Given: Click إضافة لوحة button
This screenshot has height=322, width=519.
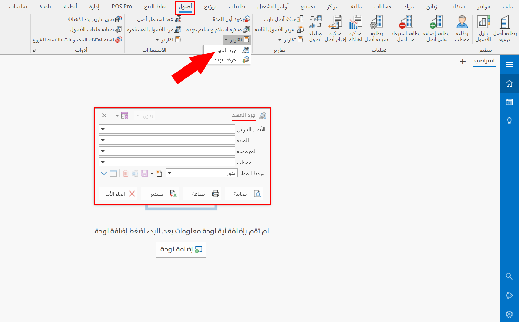Looking at the screenshot, I should coord(181,249).
